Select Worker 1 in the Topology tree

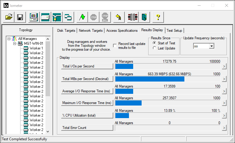tap(36, 48)
